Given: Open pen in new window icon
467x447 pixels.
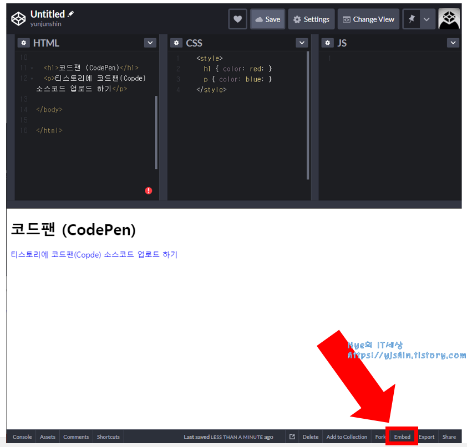Looking at the screenshot, I should [x=292, y=436].
